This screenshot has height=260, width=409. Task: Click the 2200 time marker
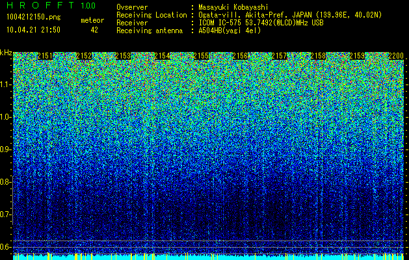tap(396, 56)
